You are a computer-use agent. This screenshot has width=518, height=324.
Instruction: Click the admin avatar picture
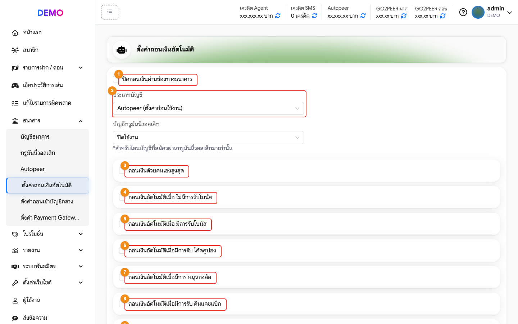pos(478,12)
